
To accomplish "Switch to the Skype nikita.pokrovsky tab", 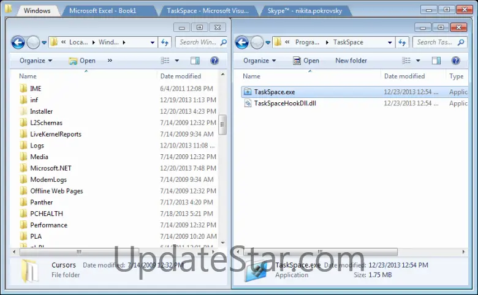I will click(x=305, y=10).
